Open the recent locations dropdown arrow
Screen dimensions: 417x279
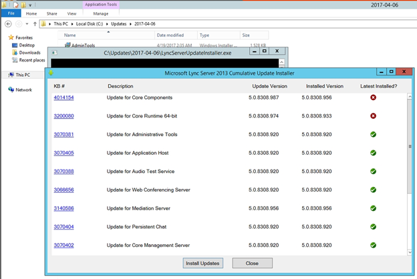coord(27,24)
